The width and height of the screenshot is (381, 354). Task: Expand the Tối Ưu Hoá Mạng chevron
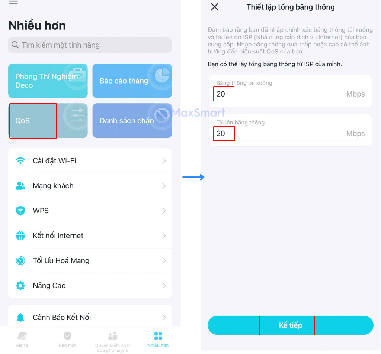tap(164, 261)
